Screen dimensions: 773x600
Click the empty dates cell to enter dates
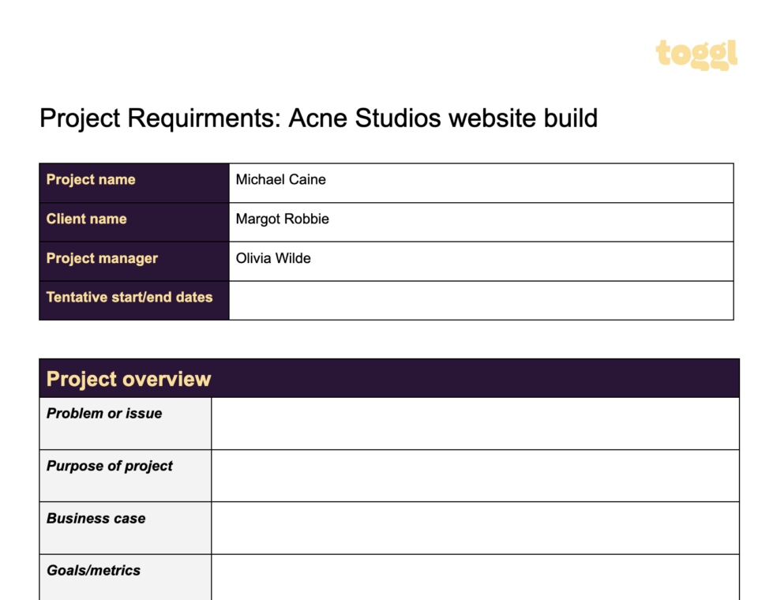point(482,300)
